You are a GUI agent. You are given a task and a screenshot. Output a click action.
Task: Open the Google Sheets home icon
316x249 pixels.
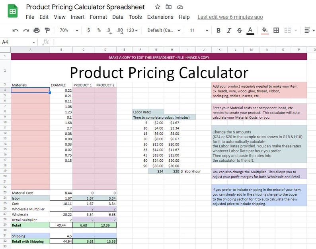coord(12,11)
